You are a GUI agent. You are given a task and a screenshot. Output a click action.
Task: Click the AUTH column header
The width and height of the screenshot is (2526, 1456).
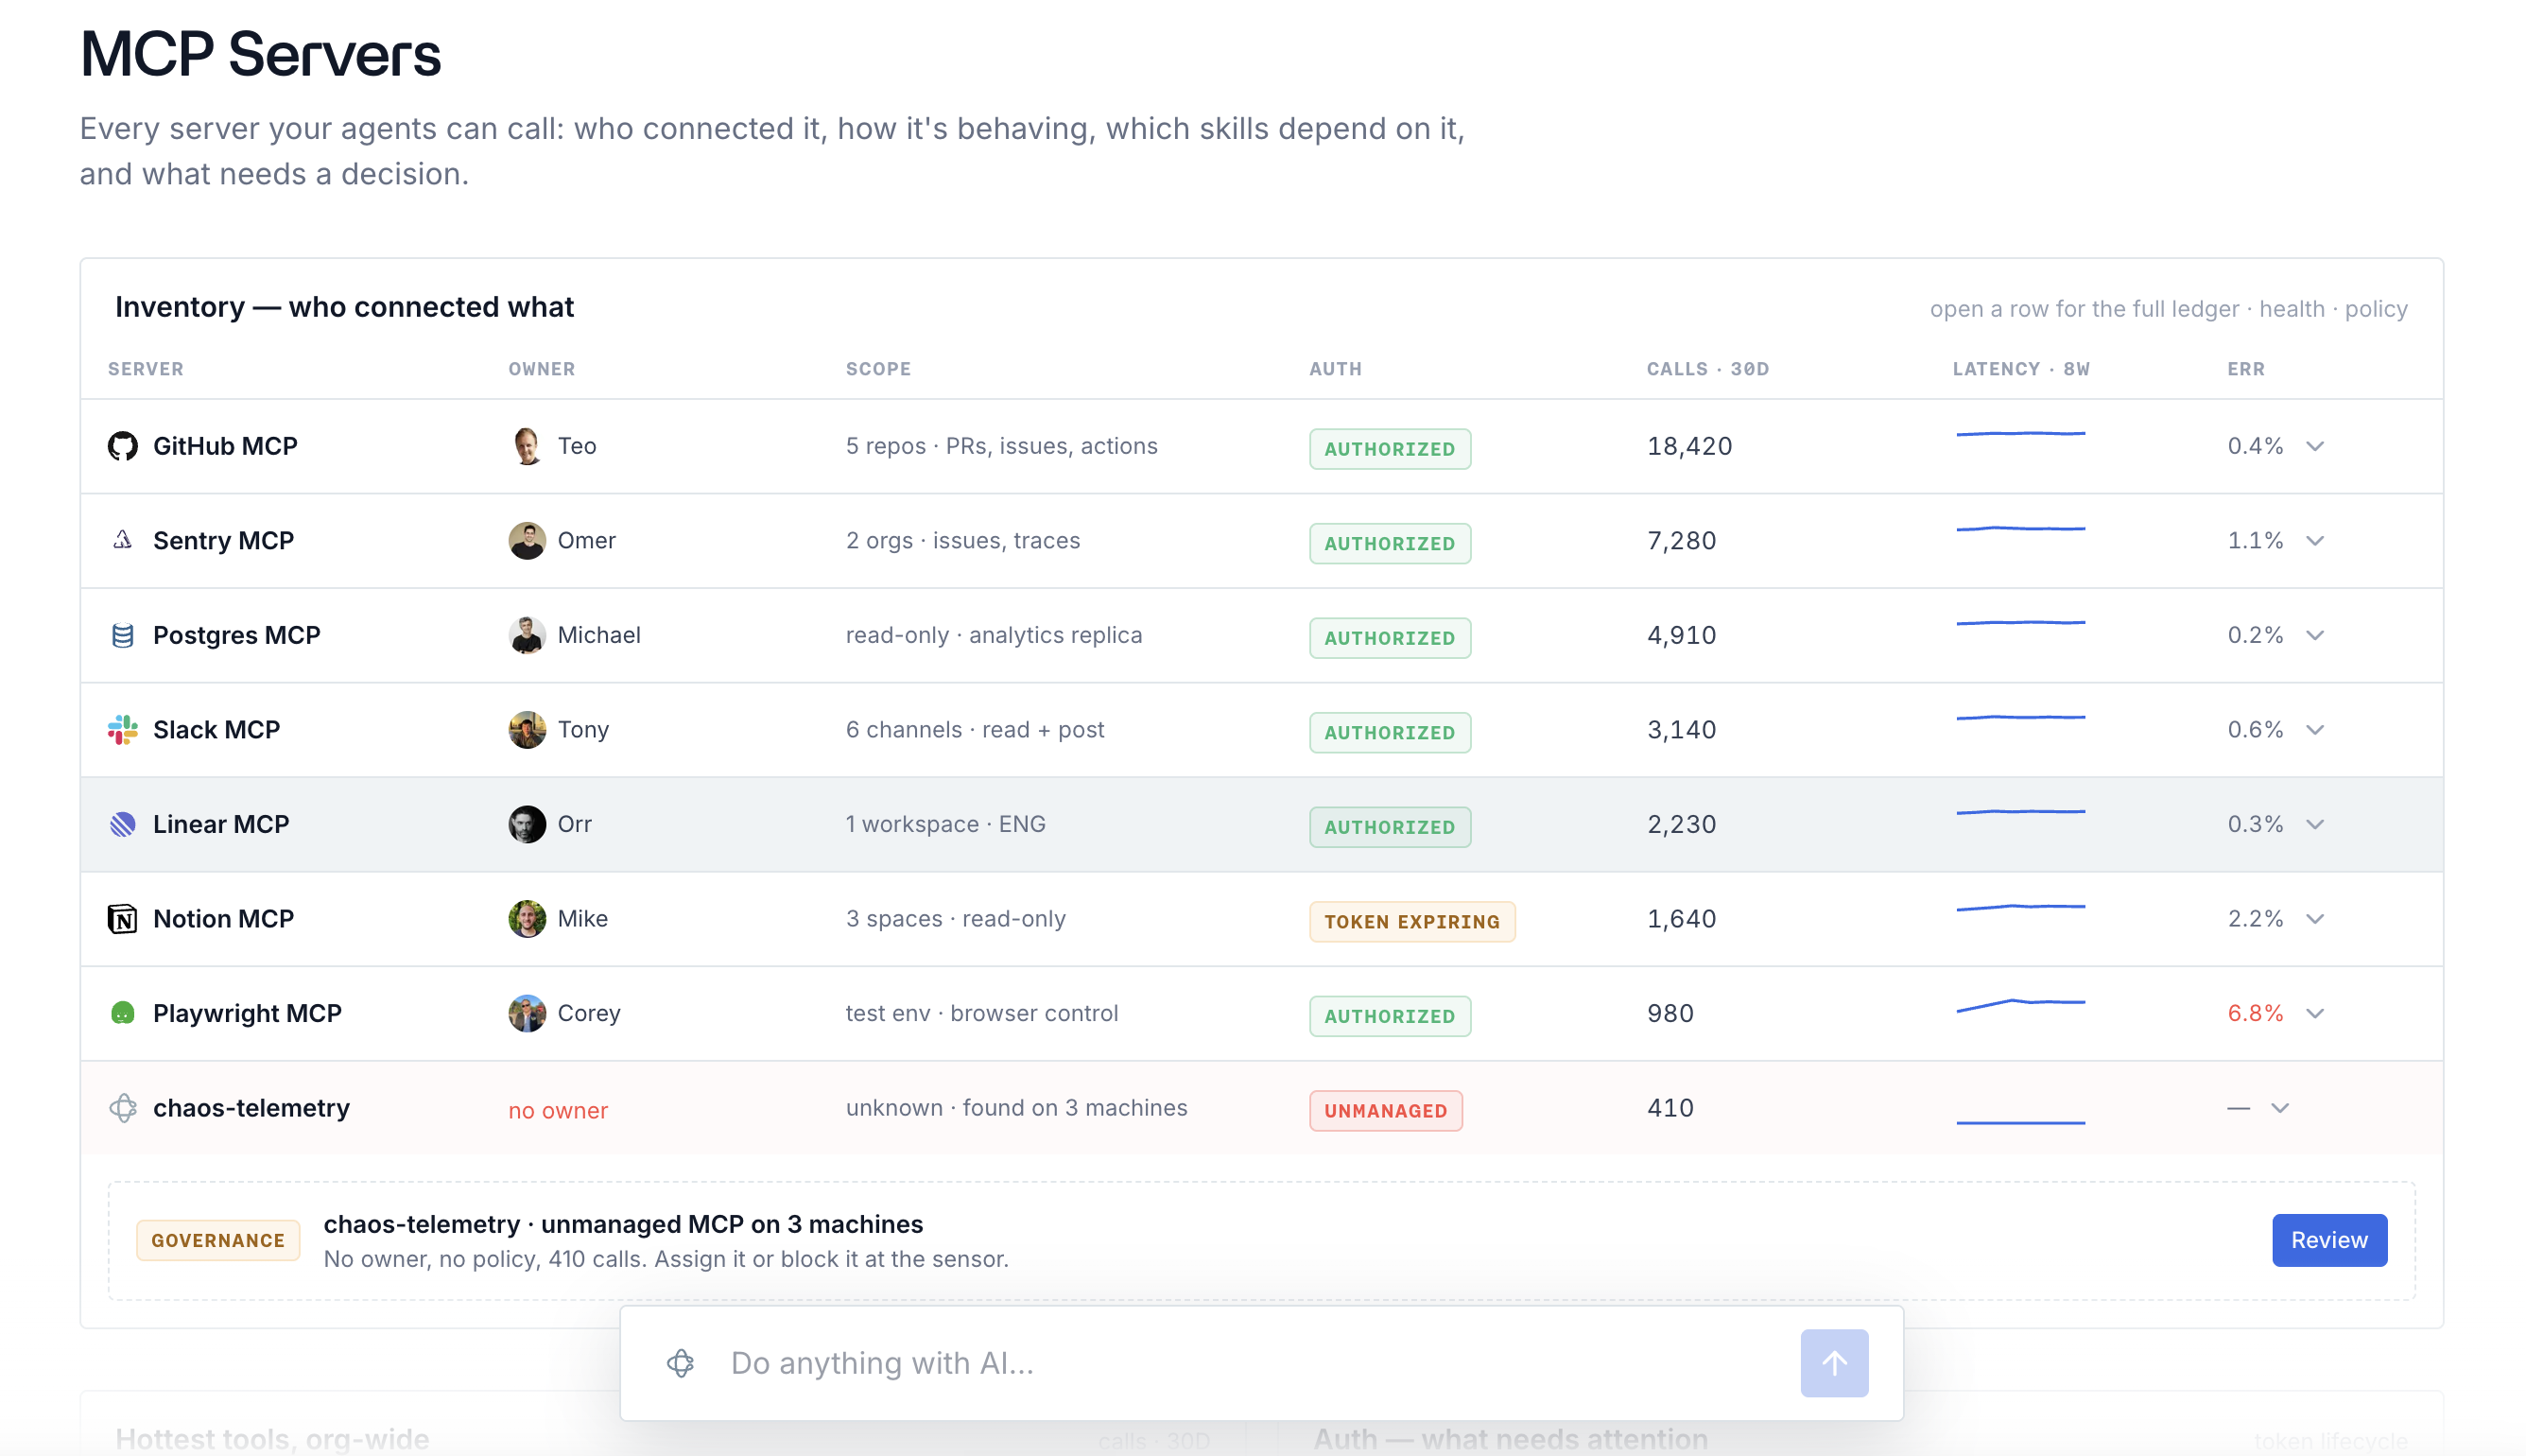click(1336, 369)
